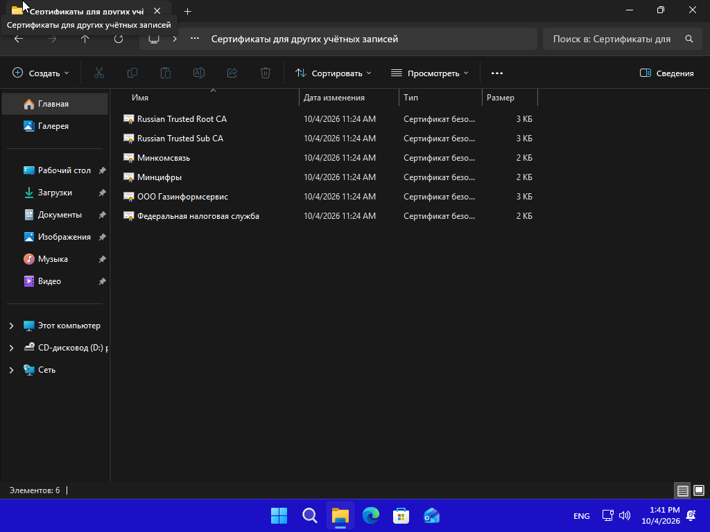Screen dimensions: 710x532
Task: Click the network icon in system tray
Action: pyautogui.click(x=607, y=515)
